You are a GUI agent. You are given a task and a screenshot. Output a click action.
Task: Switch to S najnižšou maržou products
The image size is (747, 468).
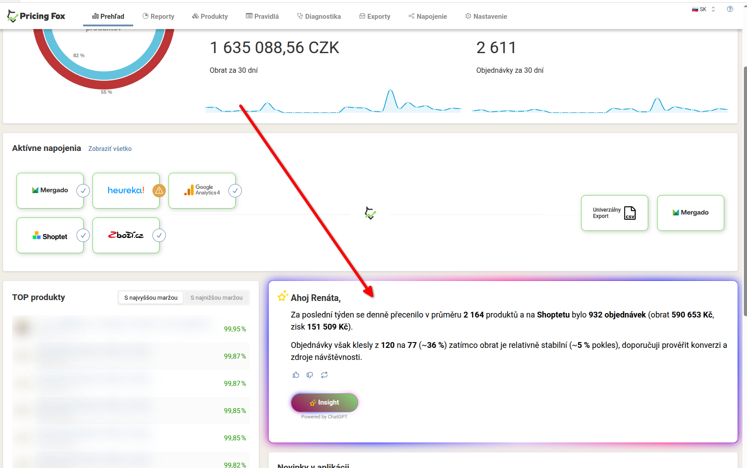216,298
